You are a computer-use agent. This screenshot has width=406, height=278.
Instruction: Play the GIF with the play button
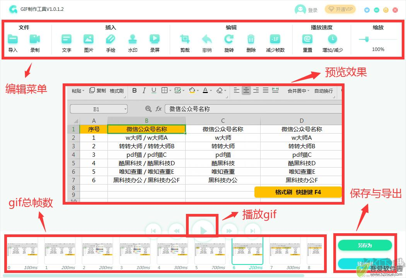[203, 231]
